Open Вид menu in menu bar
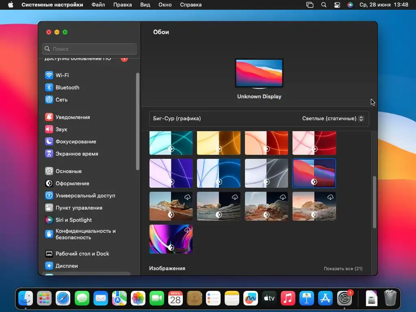Screen dimensions: 416x312 (x=145, y=5)
